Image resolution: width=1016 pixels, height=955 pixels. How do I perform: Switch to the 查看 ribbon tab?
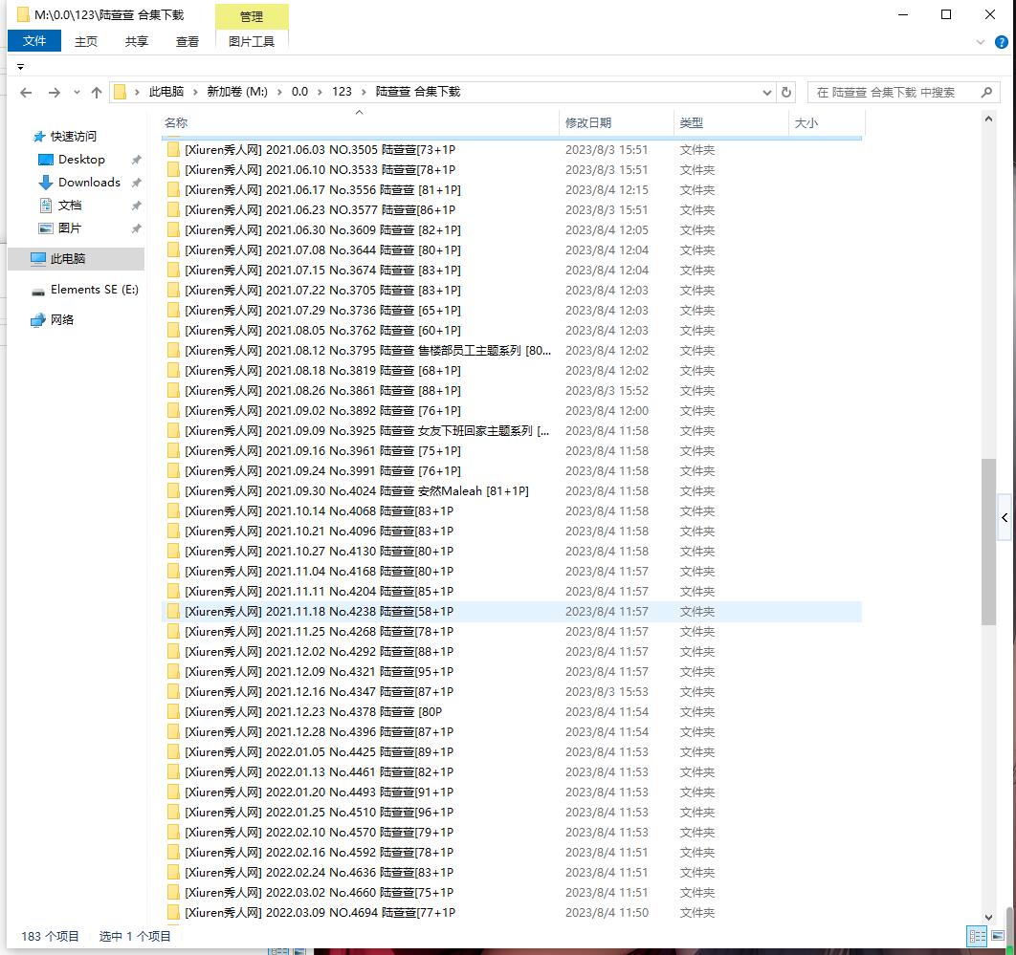[188, 41]
